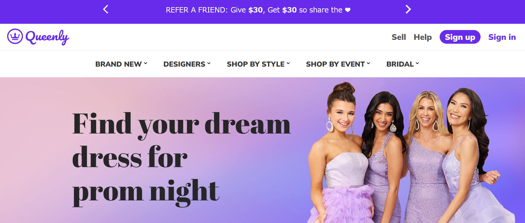Image resolution: width=525 pixels, height=223 pixels.
Task: Go to the Sell page
Action: click(x=399, y=37)
